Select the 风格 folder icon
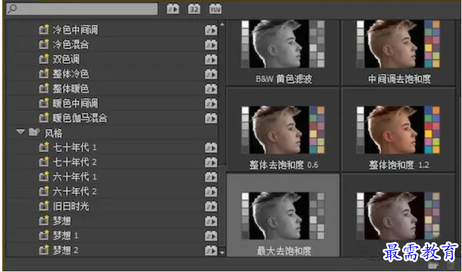Image resolution: width=462 pixels, height=272 pixels. pyautogui.click(x=34, y=132)
